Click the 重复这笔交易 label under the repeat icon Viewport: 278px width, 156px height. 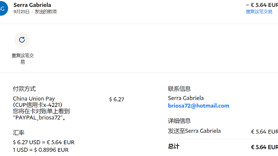[22, 59]
